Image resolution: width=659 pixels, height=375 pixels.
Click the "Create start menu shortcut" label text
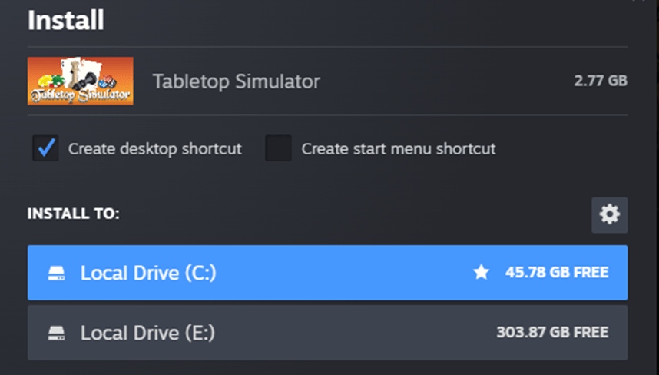point(398,148)
